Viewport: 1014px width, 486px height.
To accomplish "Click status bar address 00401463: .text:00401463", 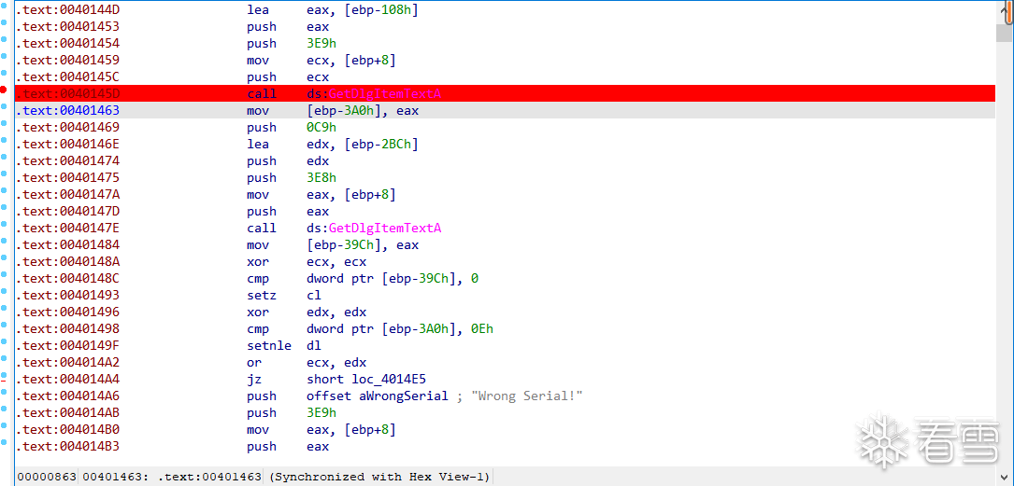I will (173, 477).
